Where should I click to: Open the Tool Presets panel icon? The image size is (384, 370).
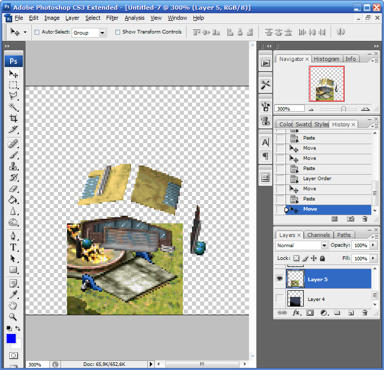point(265,85)
